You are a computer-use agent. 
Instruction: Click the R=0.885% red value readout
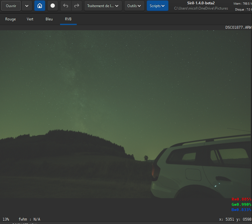[242, 199]
